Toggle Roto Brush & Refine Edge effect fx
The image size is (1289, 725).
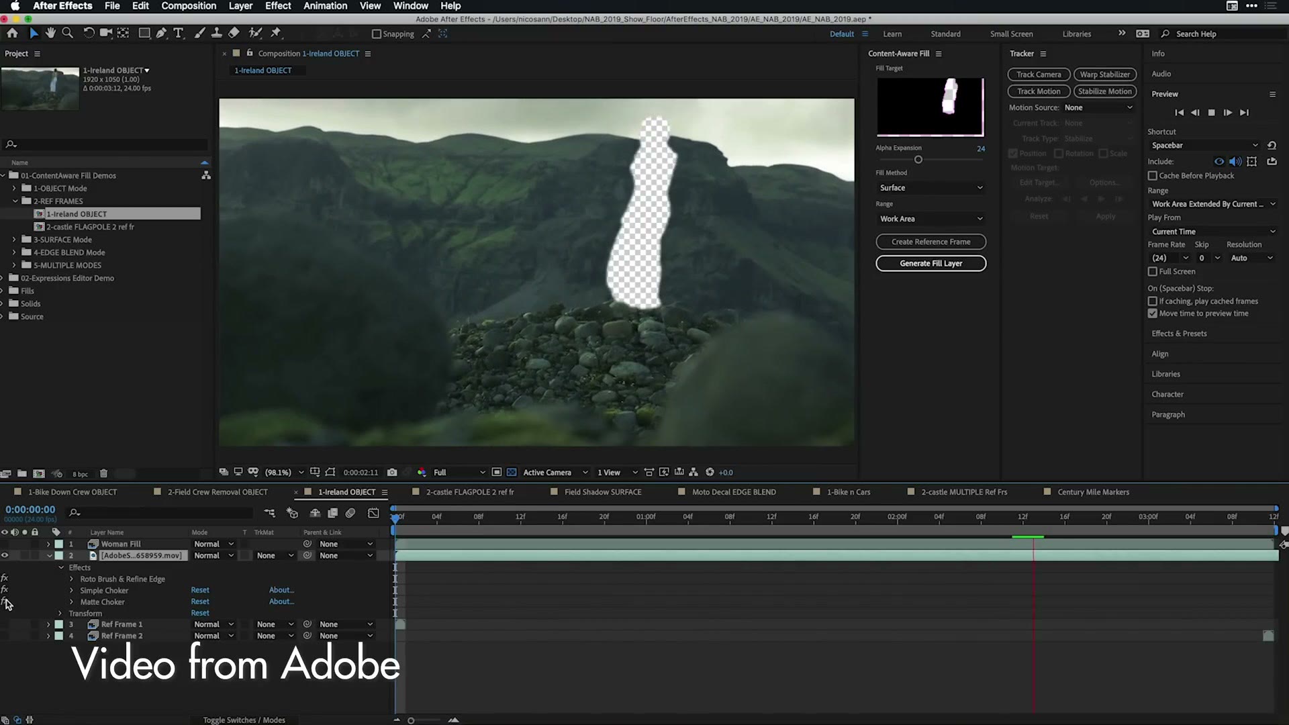[5, 577]
